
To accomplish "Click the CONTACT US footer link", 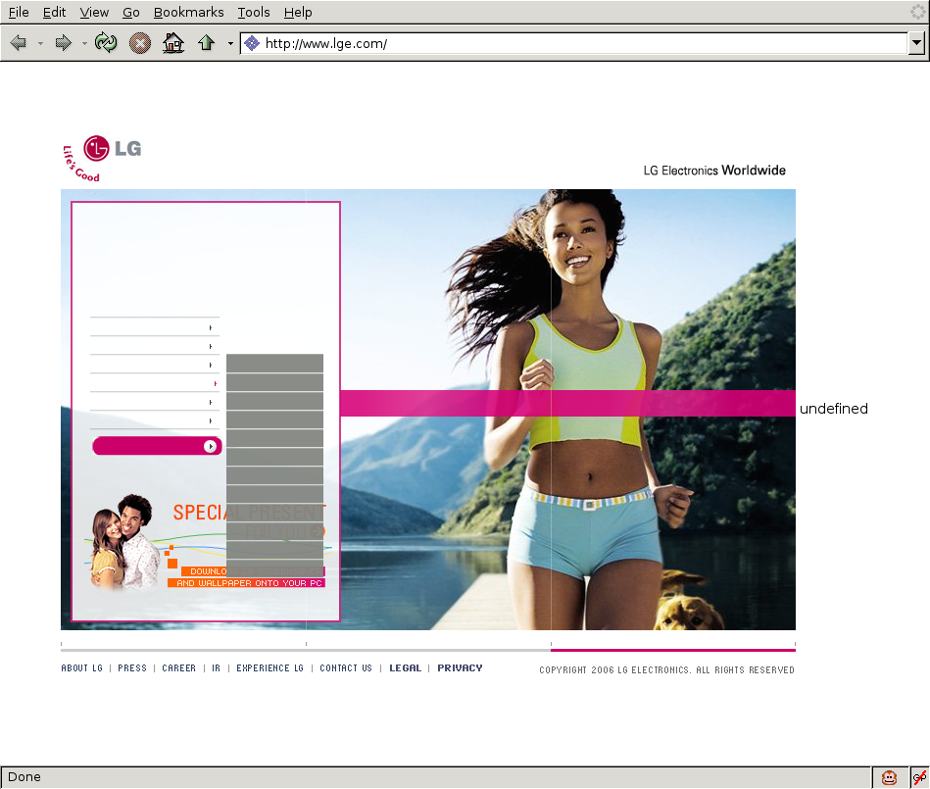I will (x=346, y=668).
